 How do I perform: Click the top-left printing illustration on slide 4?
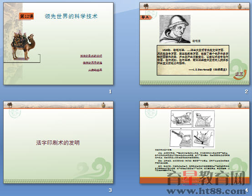(x=181, y=119)
